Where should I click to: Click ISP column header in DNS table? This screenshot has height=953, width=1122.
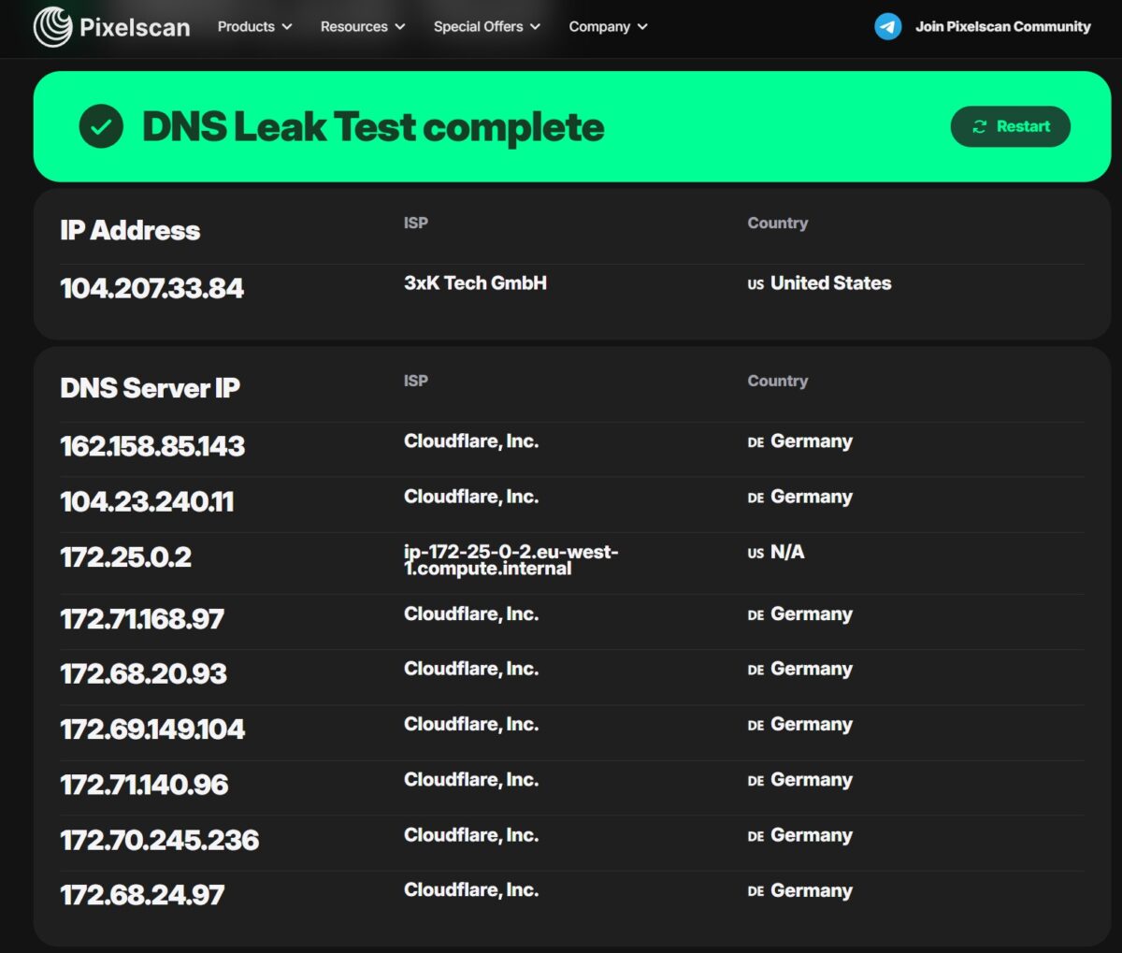point(416,381)
